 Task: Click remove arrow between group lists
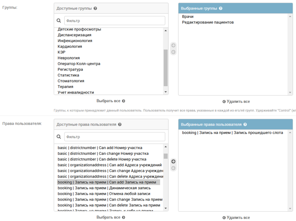point(173,52)
